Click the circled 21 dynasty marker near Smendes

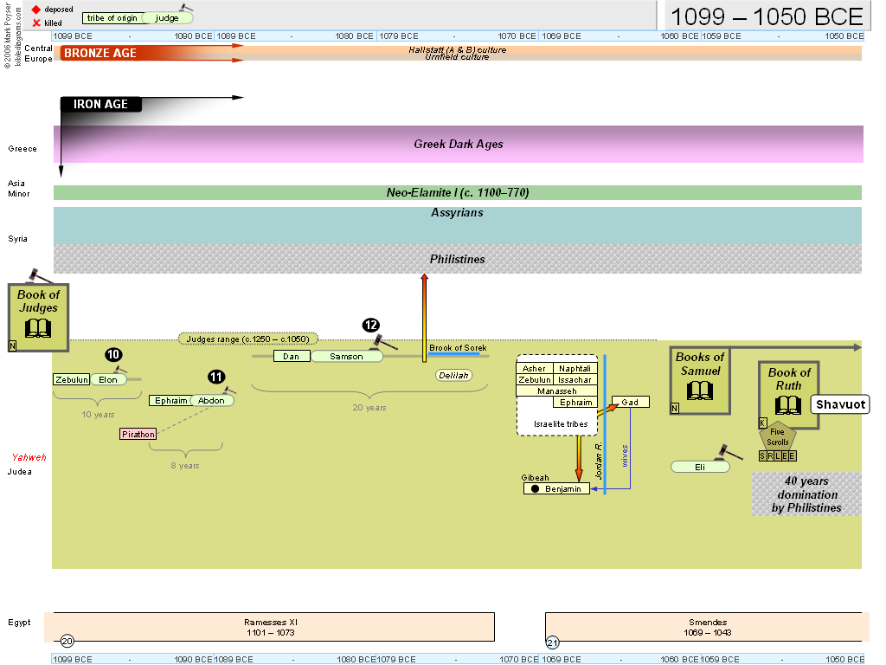553,642
